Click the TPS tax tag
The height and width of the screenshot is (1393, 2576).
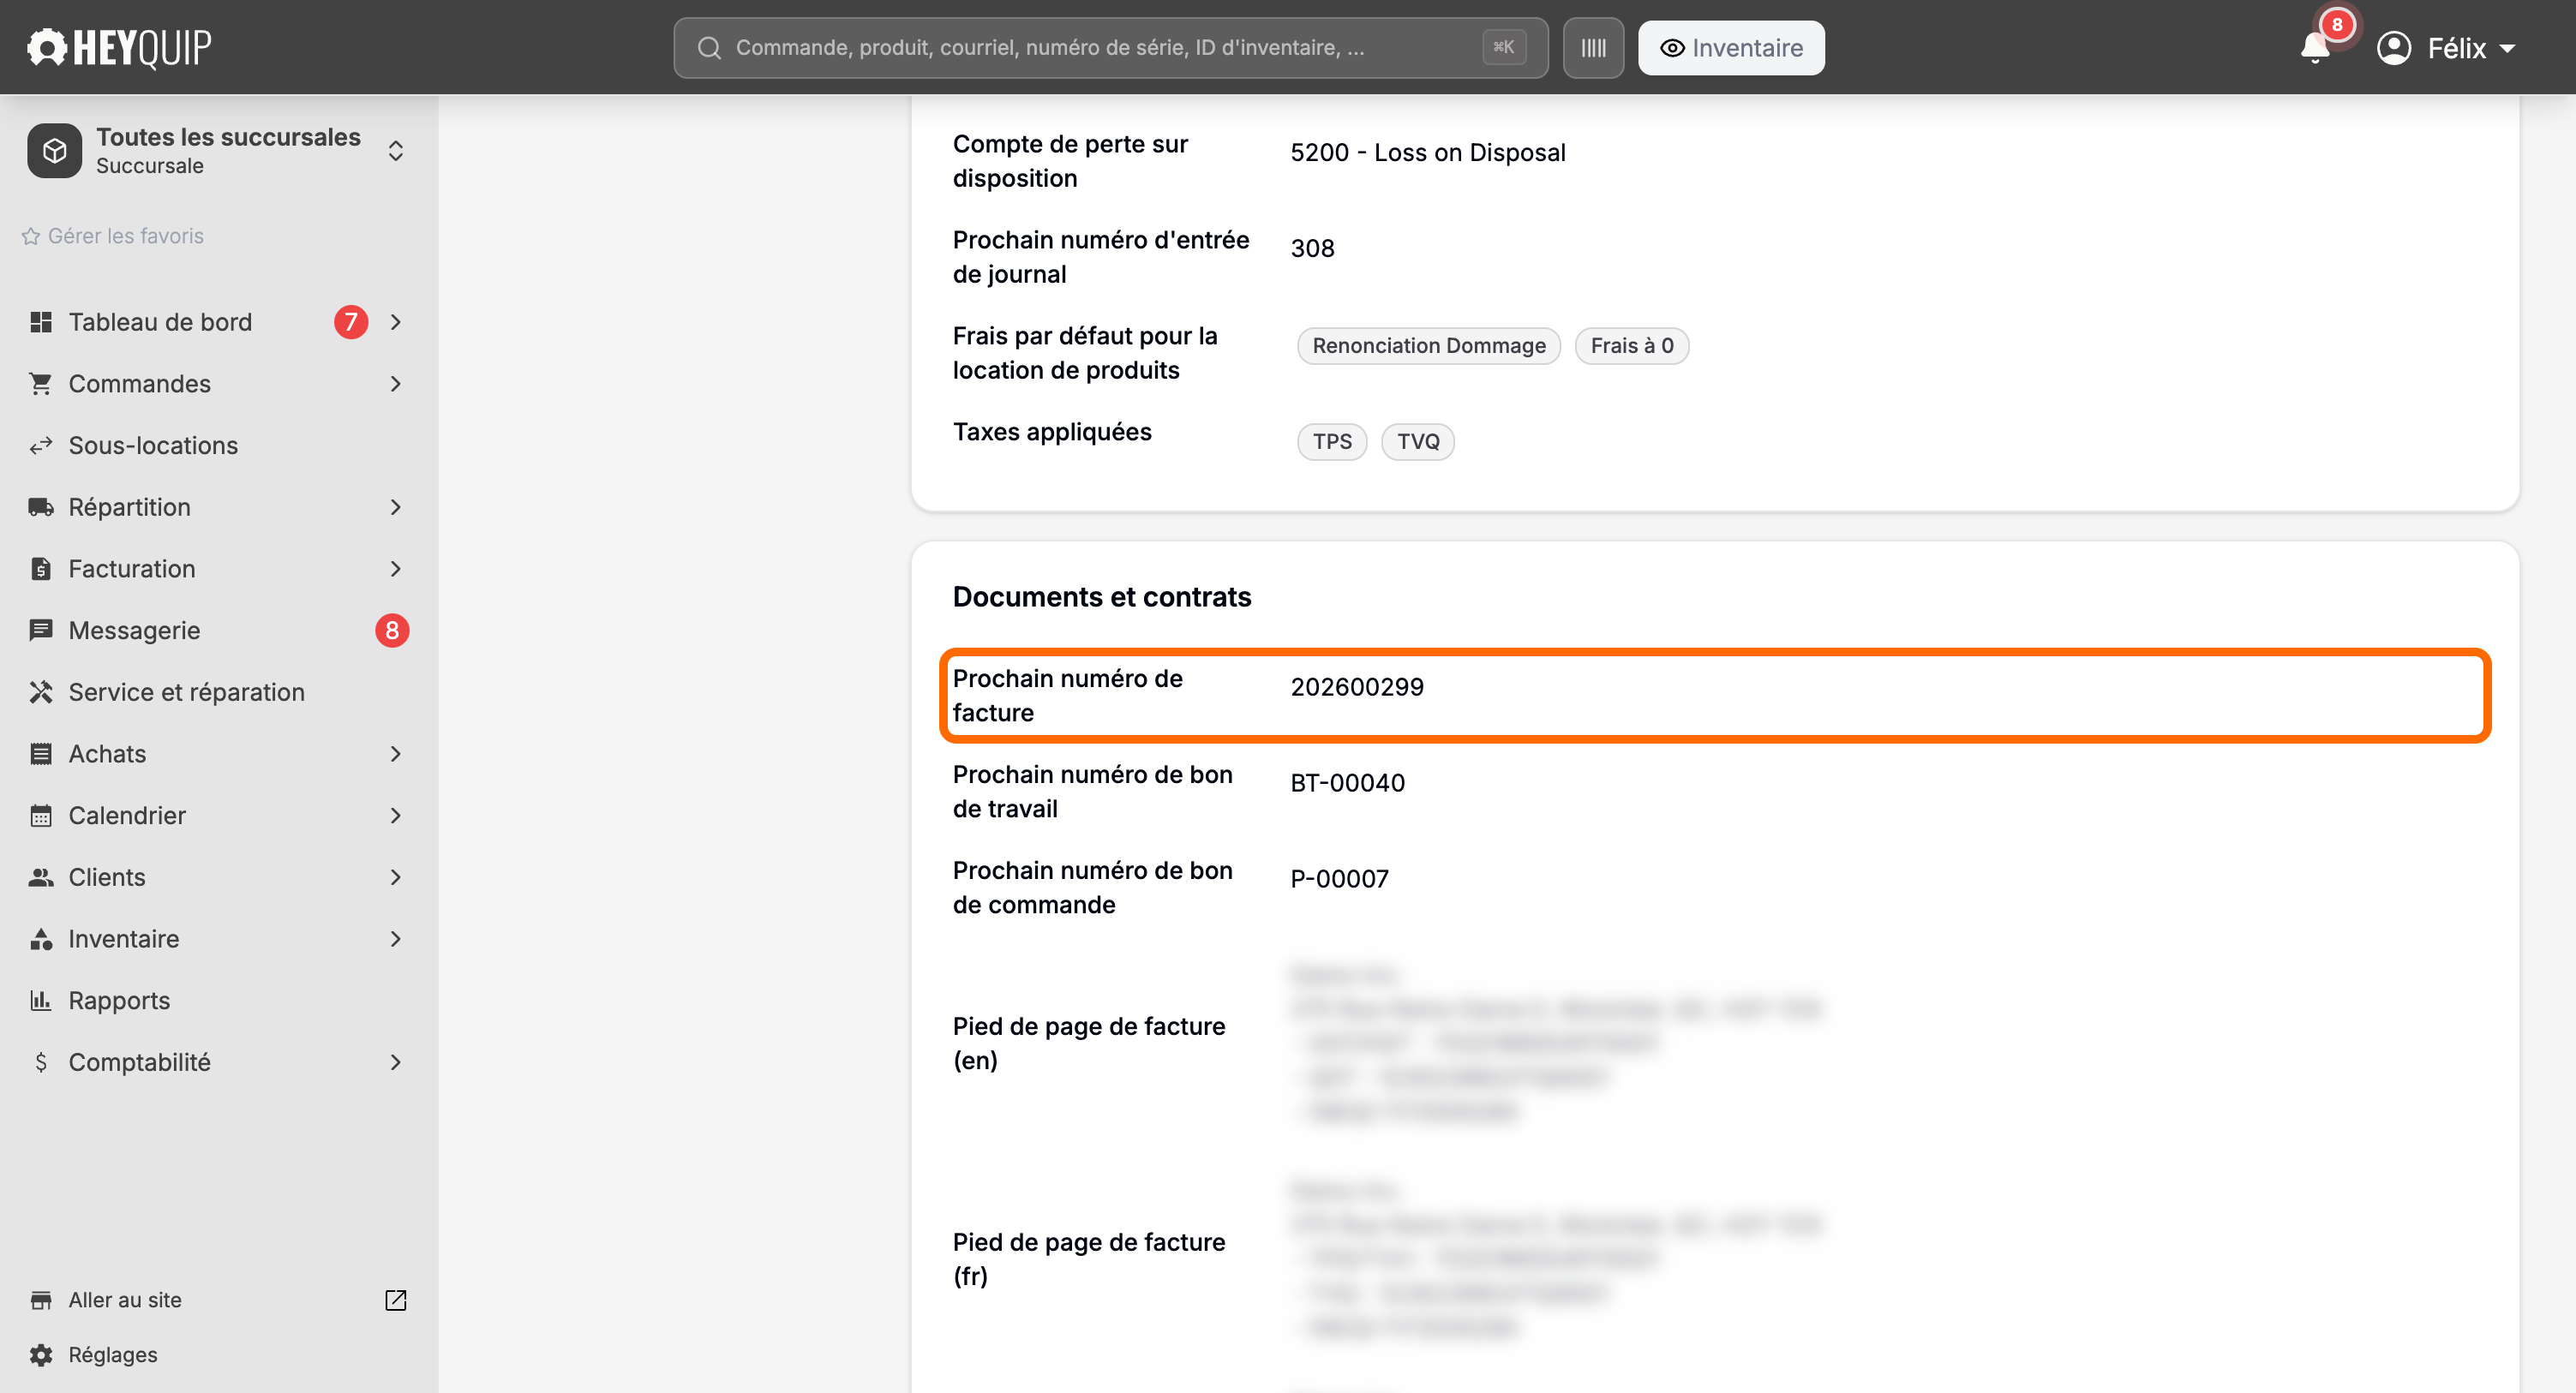[1332, 442]
